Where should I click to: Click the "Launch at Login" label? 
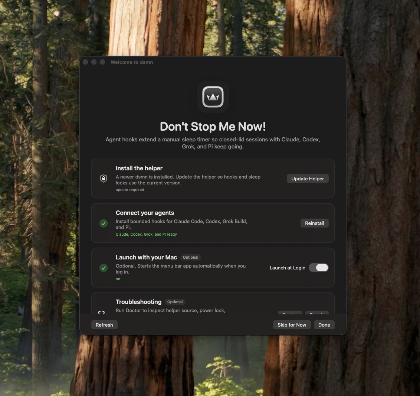tap(288, 268)
